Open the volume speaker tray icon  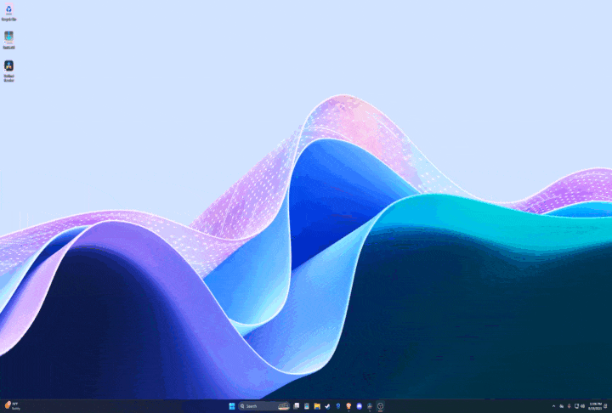583,406
